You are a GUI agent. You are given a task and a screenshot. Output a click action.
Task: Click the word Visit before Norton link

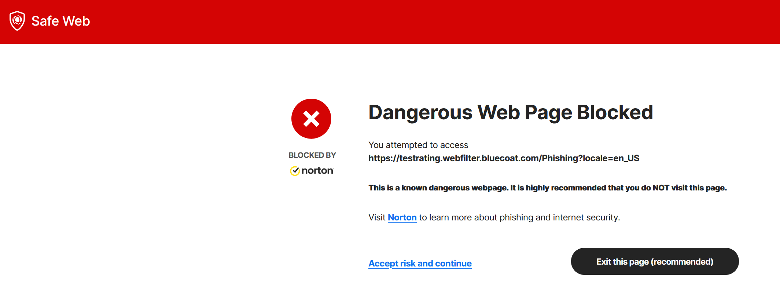coord(377,217)
